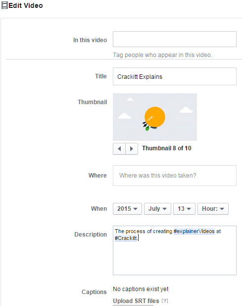Open the [?] help next to Upload SRT files
Screen dimensions: 242x306
coord(164,301)
